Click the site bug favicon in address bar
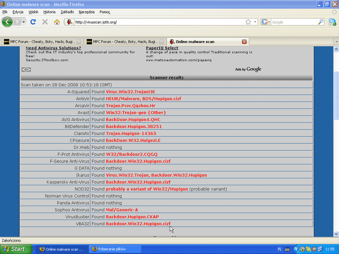This screenshot has height=254, width=339. tap(69, 22)
